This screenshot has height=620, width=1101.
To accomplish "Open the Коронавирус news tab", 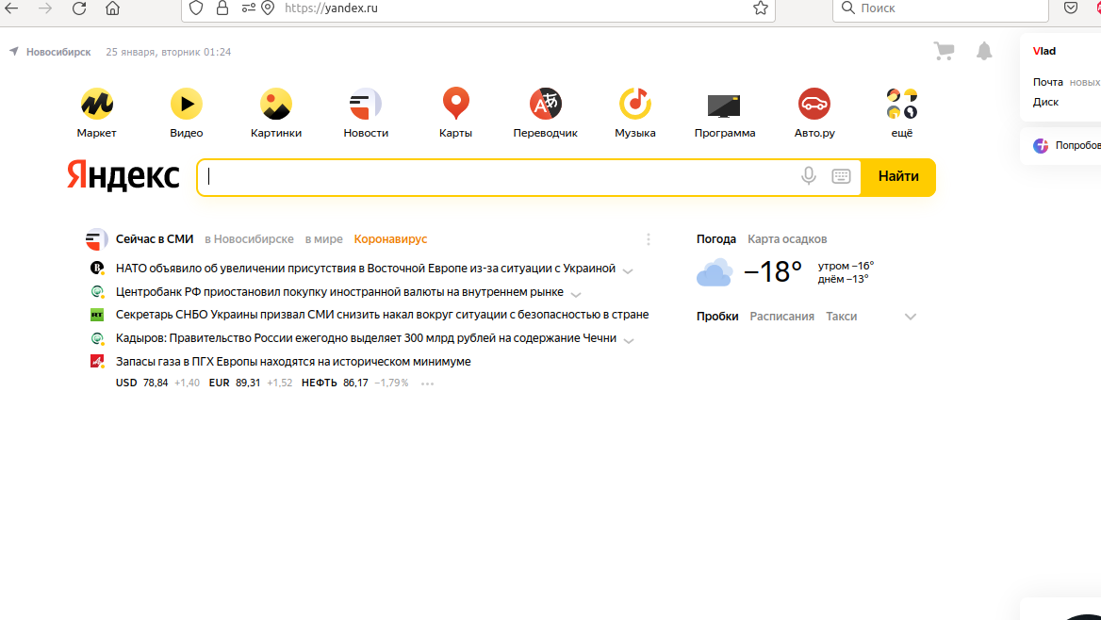I will pyautogui.click(x=390, y=239).
